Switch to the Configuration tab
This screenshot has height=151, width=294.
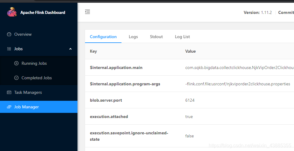103,37
